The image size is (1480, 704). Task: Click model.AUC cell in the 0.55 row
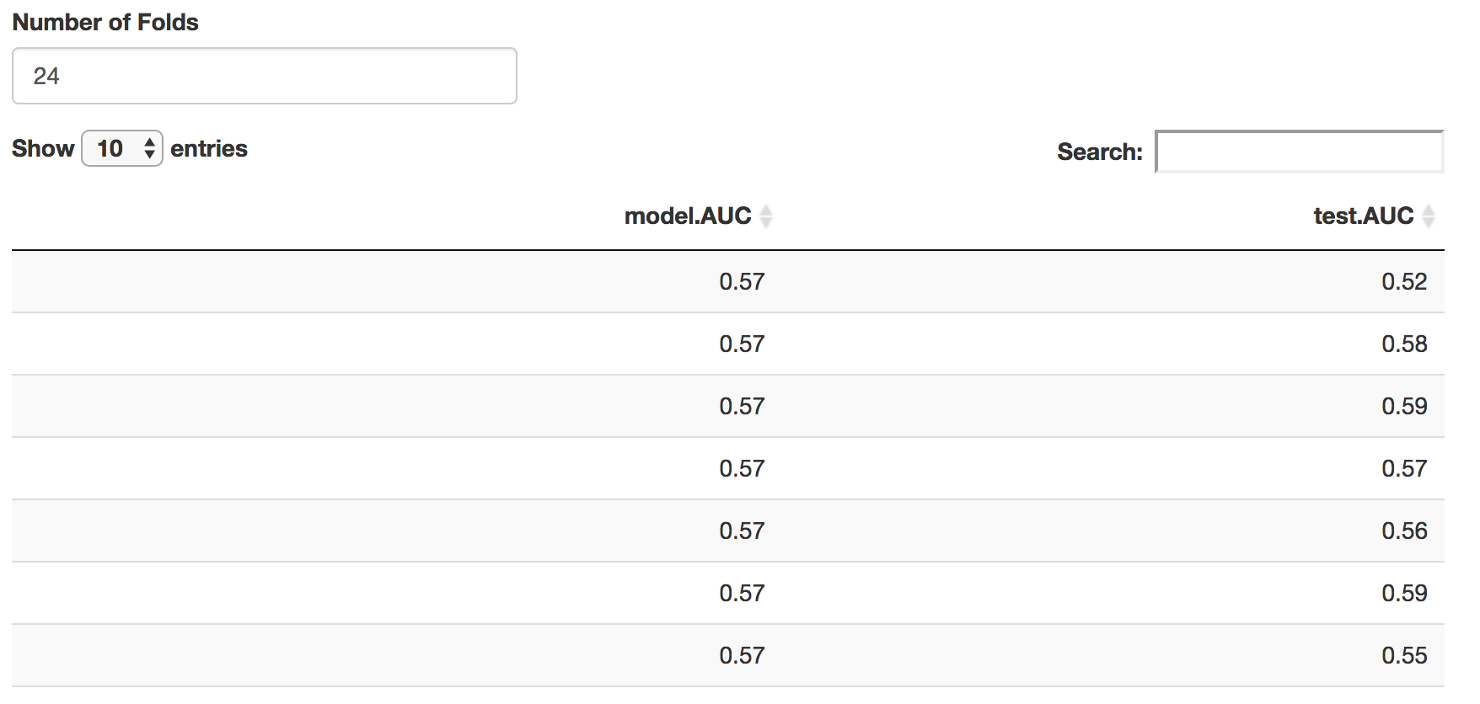click(x=741, y=655)
